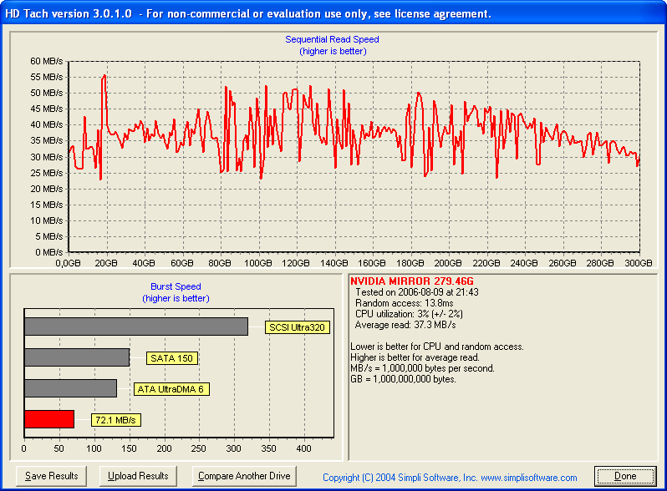This screenshot has width=667, height=491.
Task: Click the Burst Speed chart title
Action: pos(176,286)
